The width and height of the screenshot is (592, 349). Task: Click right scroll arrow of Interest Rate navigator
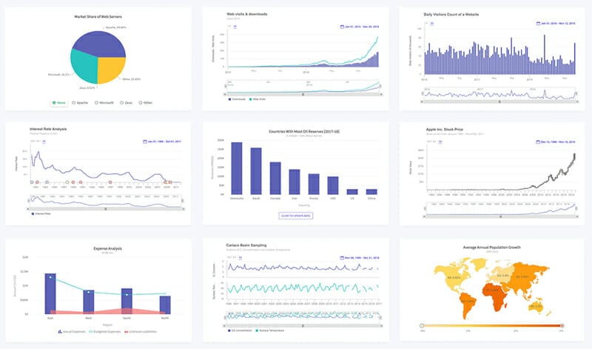point(184,209)
